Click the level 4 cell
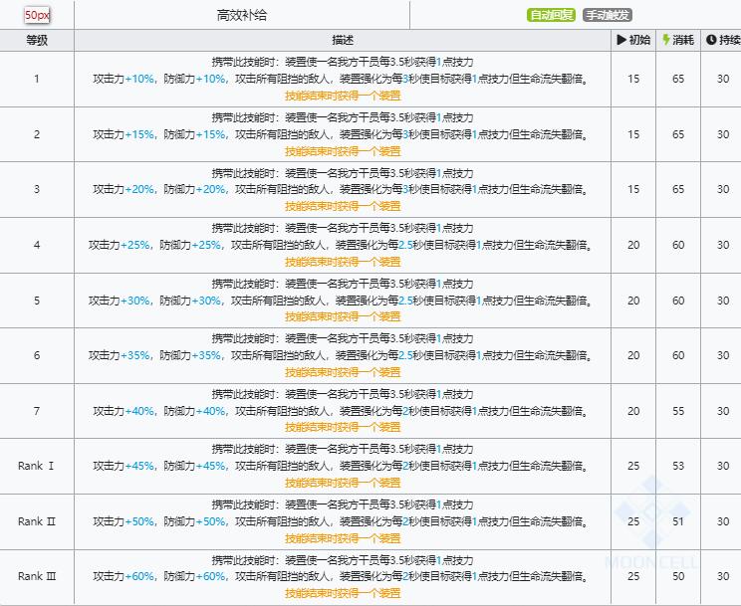The image size is (741, 606). (x=37, y=245)
